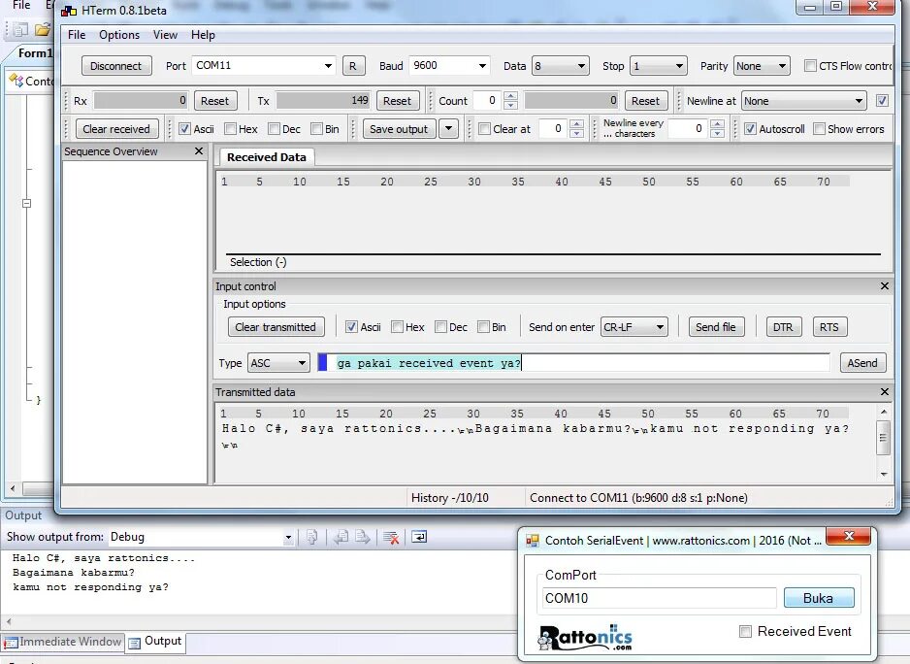The height and width of the screenshot is (664, 910).
Task: Enable Dec display in received data toolbar
Action: (274, 129)
